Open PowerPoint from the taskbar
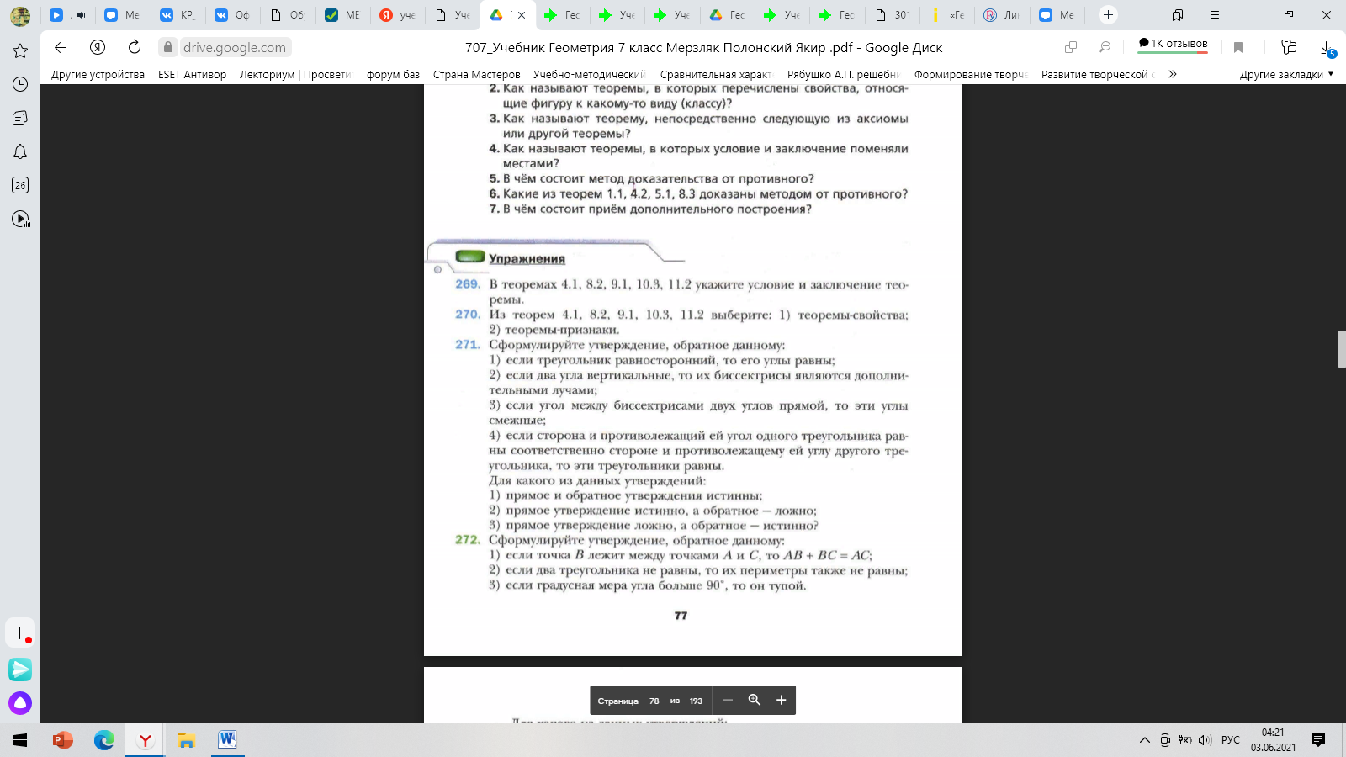The height and width of the screenshot is (757, 1346). point(63,740)
